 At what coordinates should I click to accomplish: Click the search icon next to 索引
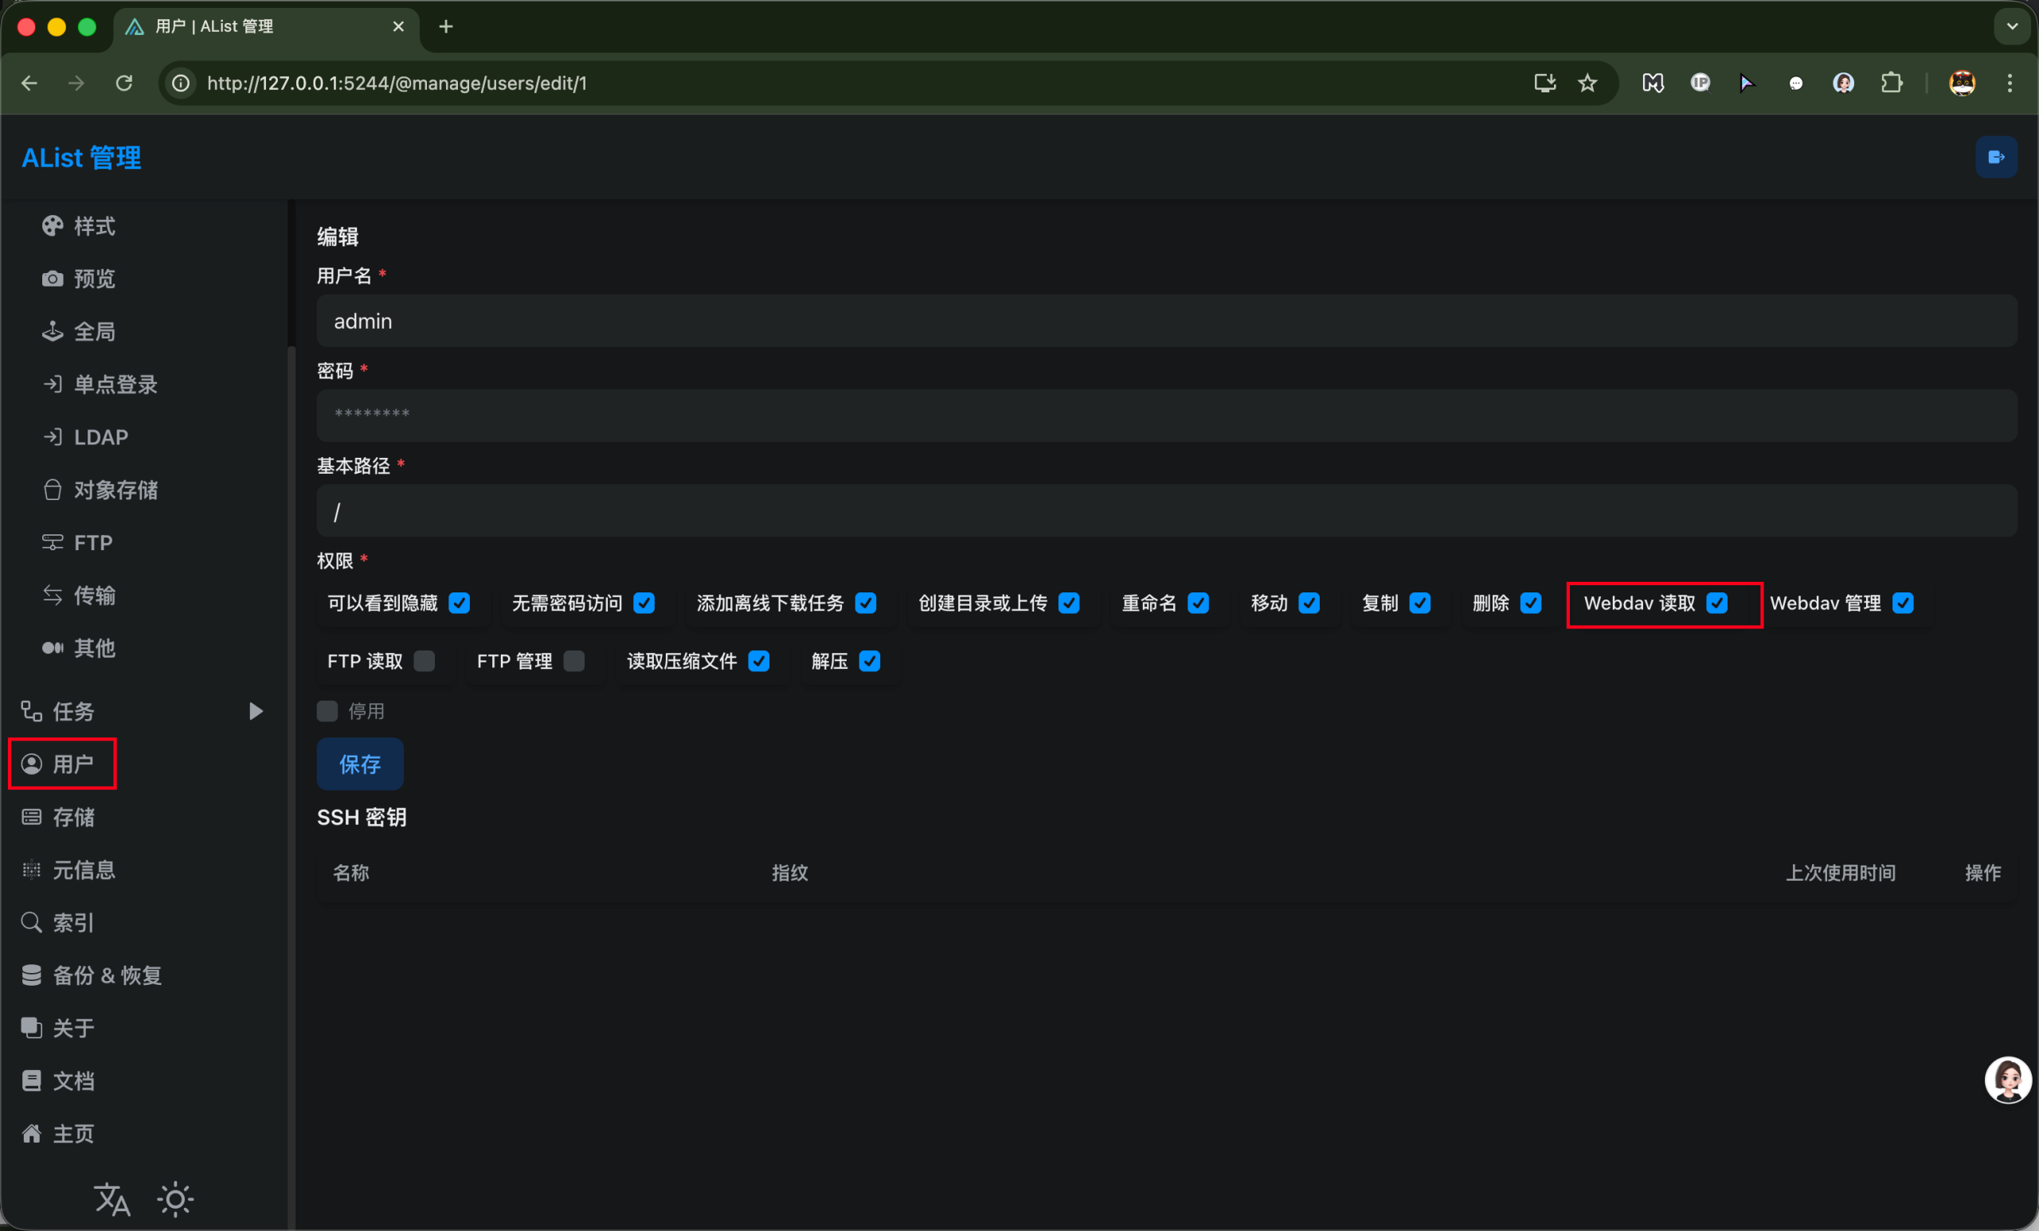coord(31,922)
